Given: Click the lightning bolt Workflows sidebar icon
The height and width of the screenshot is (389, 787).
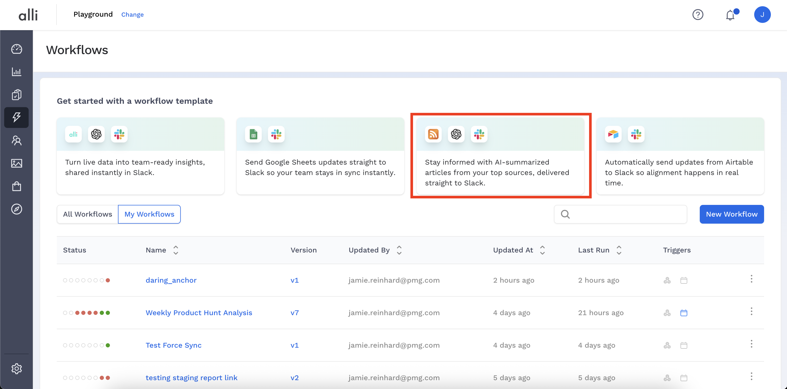Looking at the screenshot, I should tap(16, 118).
